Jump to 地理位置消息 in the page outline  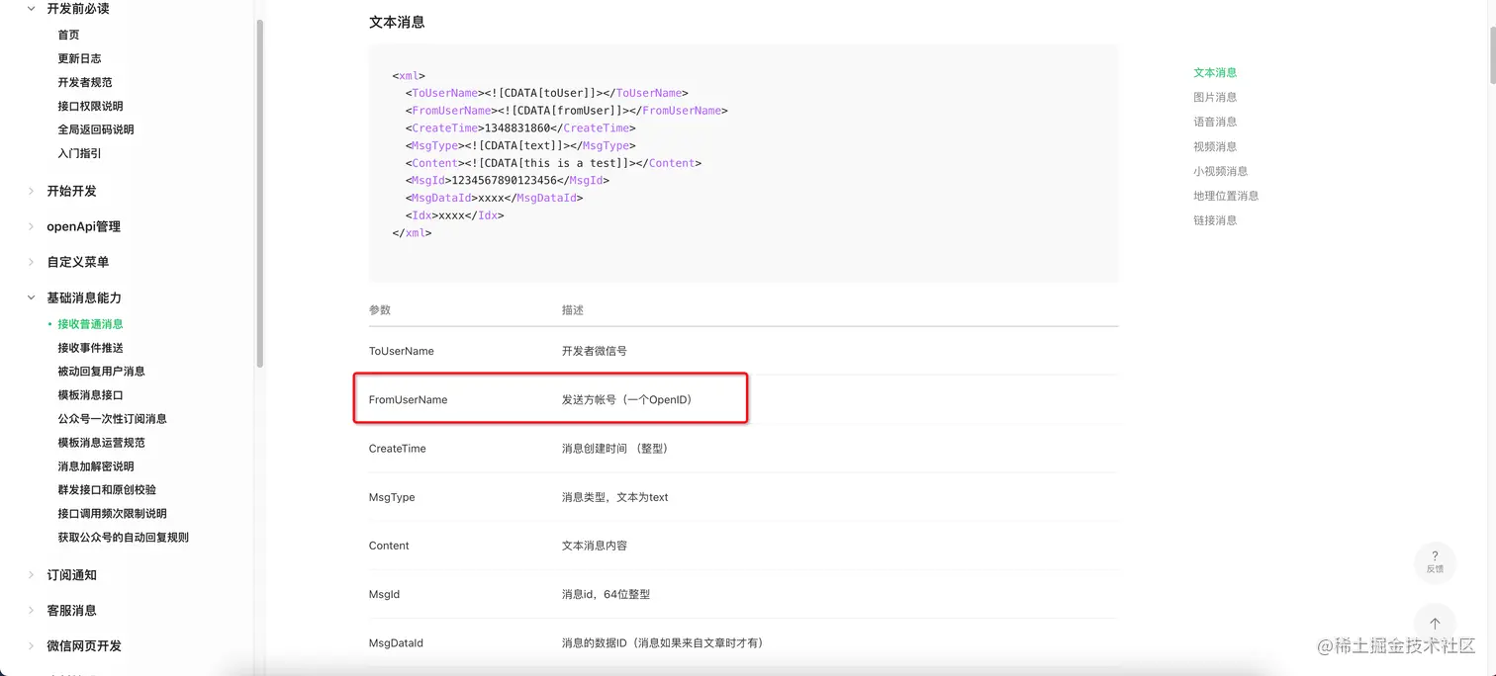(x=1226, y=196)
